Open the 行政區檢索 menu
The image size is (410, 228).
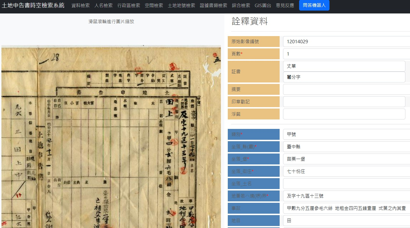point(129,5)
